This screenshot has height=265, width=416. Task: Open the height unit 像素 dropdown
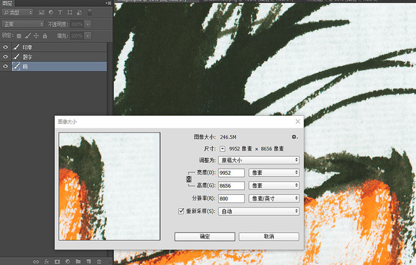click(x=274, y=186)
